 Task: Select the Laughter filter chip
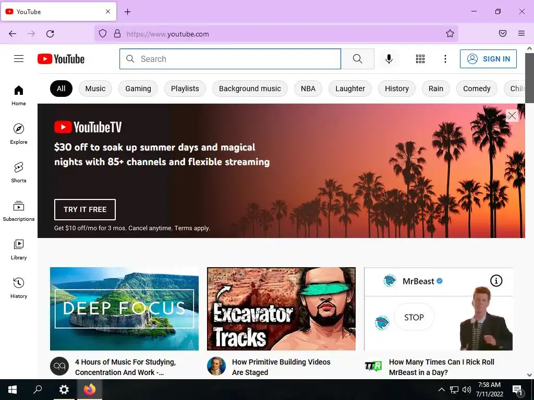click(350, 89)
